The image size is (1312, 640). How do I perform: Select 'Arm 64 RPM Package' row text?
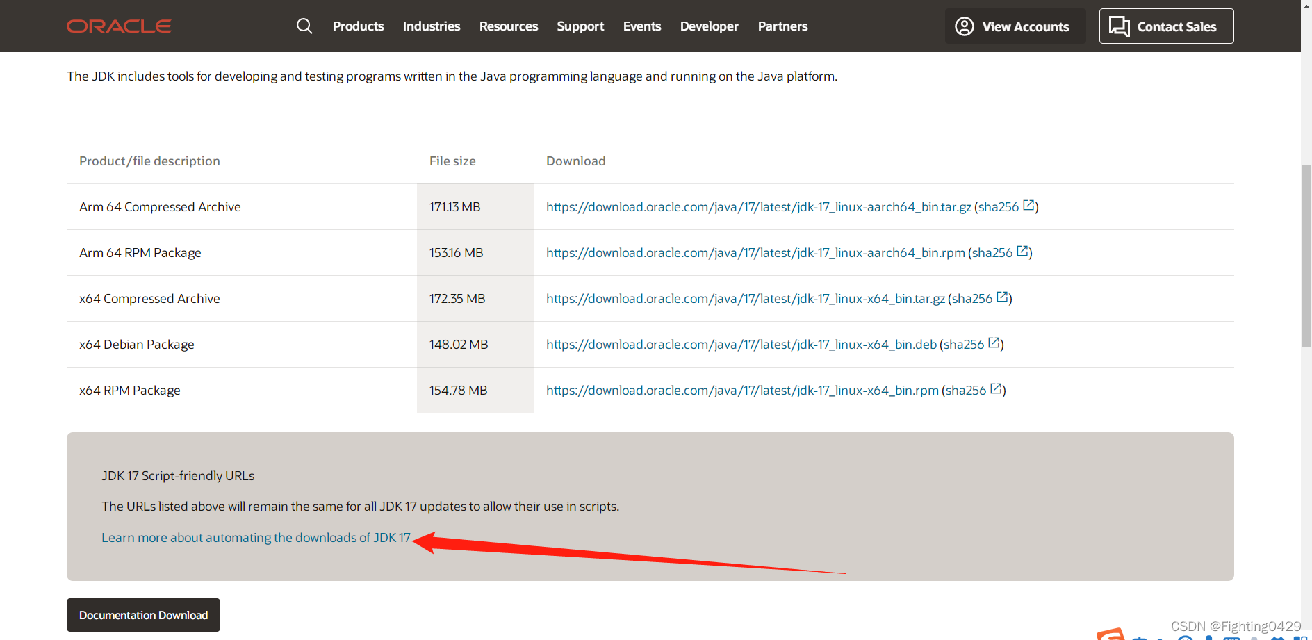click(140, 253)
